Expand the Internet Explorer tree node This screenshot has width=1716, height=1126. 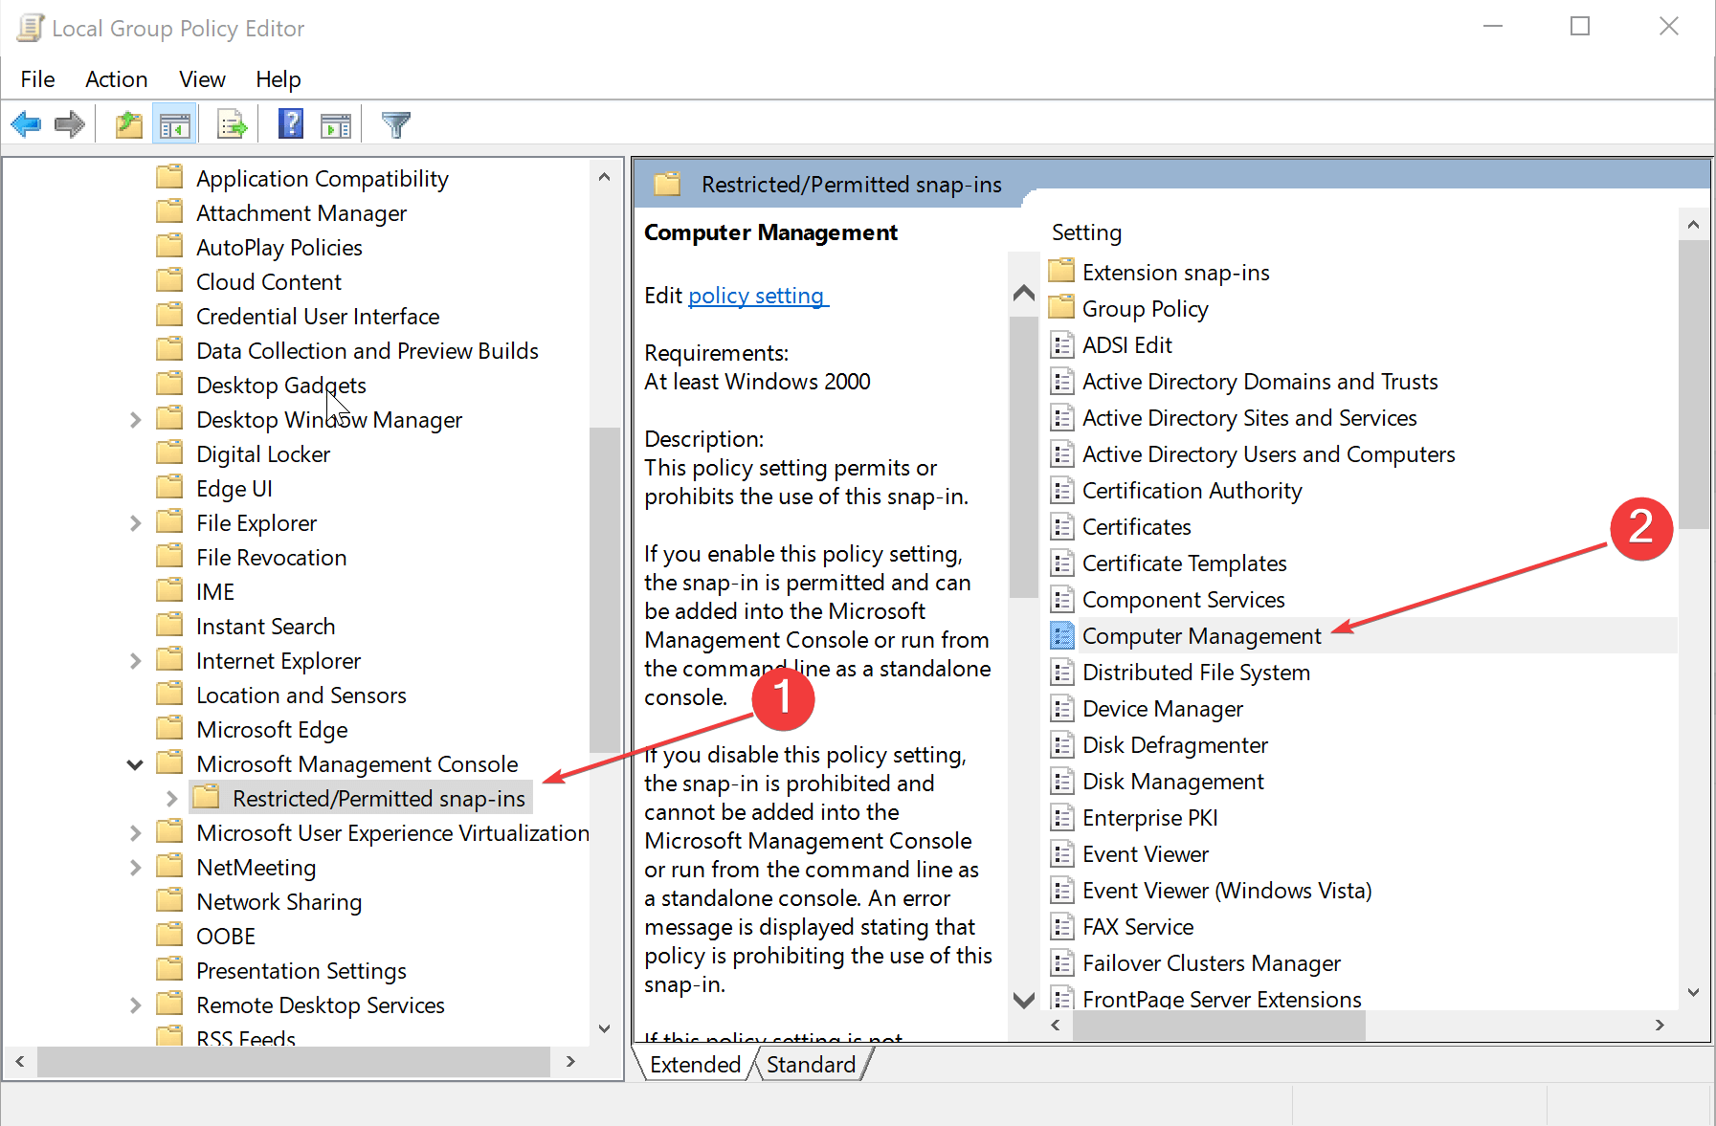(135, 661)
